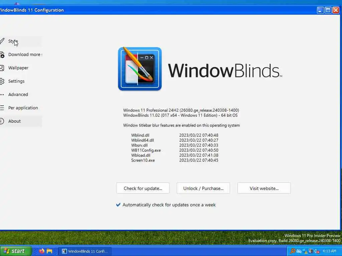
Task: Open Visit website button
Action: pos(264,188)
